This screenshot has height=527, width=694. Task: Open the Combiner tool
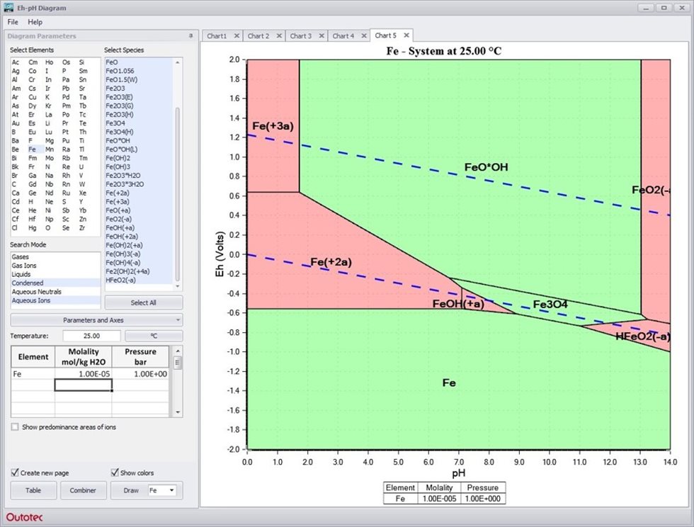(83, 489)
